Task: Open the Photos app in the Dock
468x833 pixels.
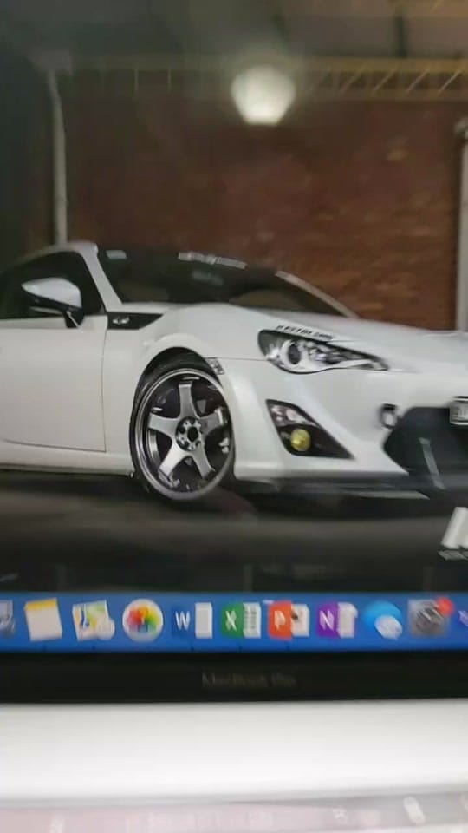Action: click(x=142, y=620)
